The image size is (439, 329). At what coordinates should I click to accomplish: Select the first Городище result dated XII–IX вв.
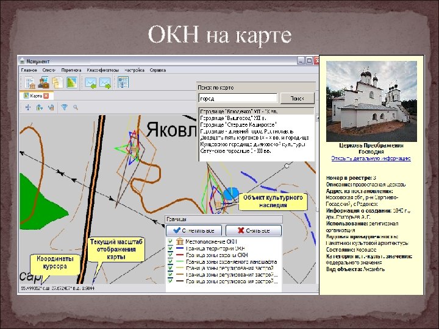[257, 111]
